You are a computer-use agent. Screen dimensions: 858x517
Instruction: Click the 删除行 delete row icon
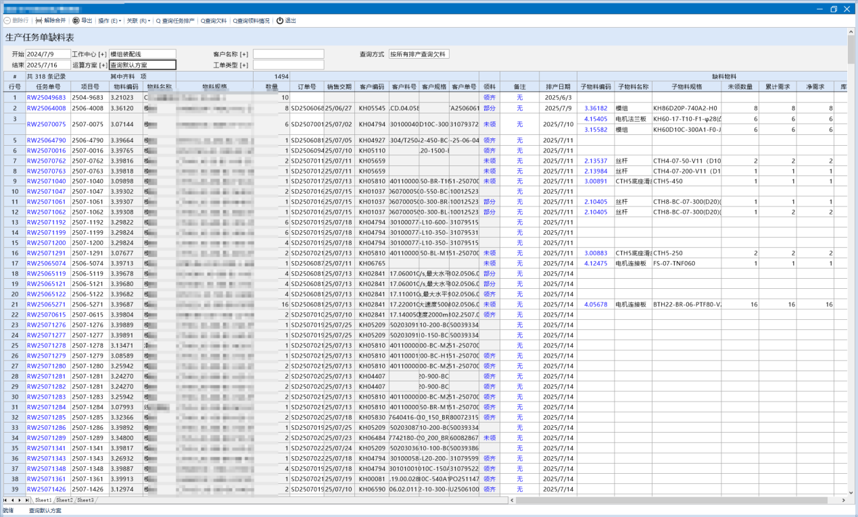7,21
